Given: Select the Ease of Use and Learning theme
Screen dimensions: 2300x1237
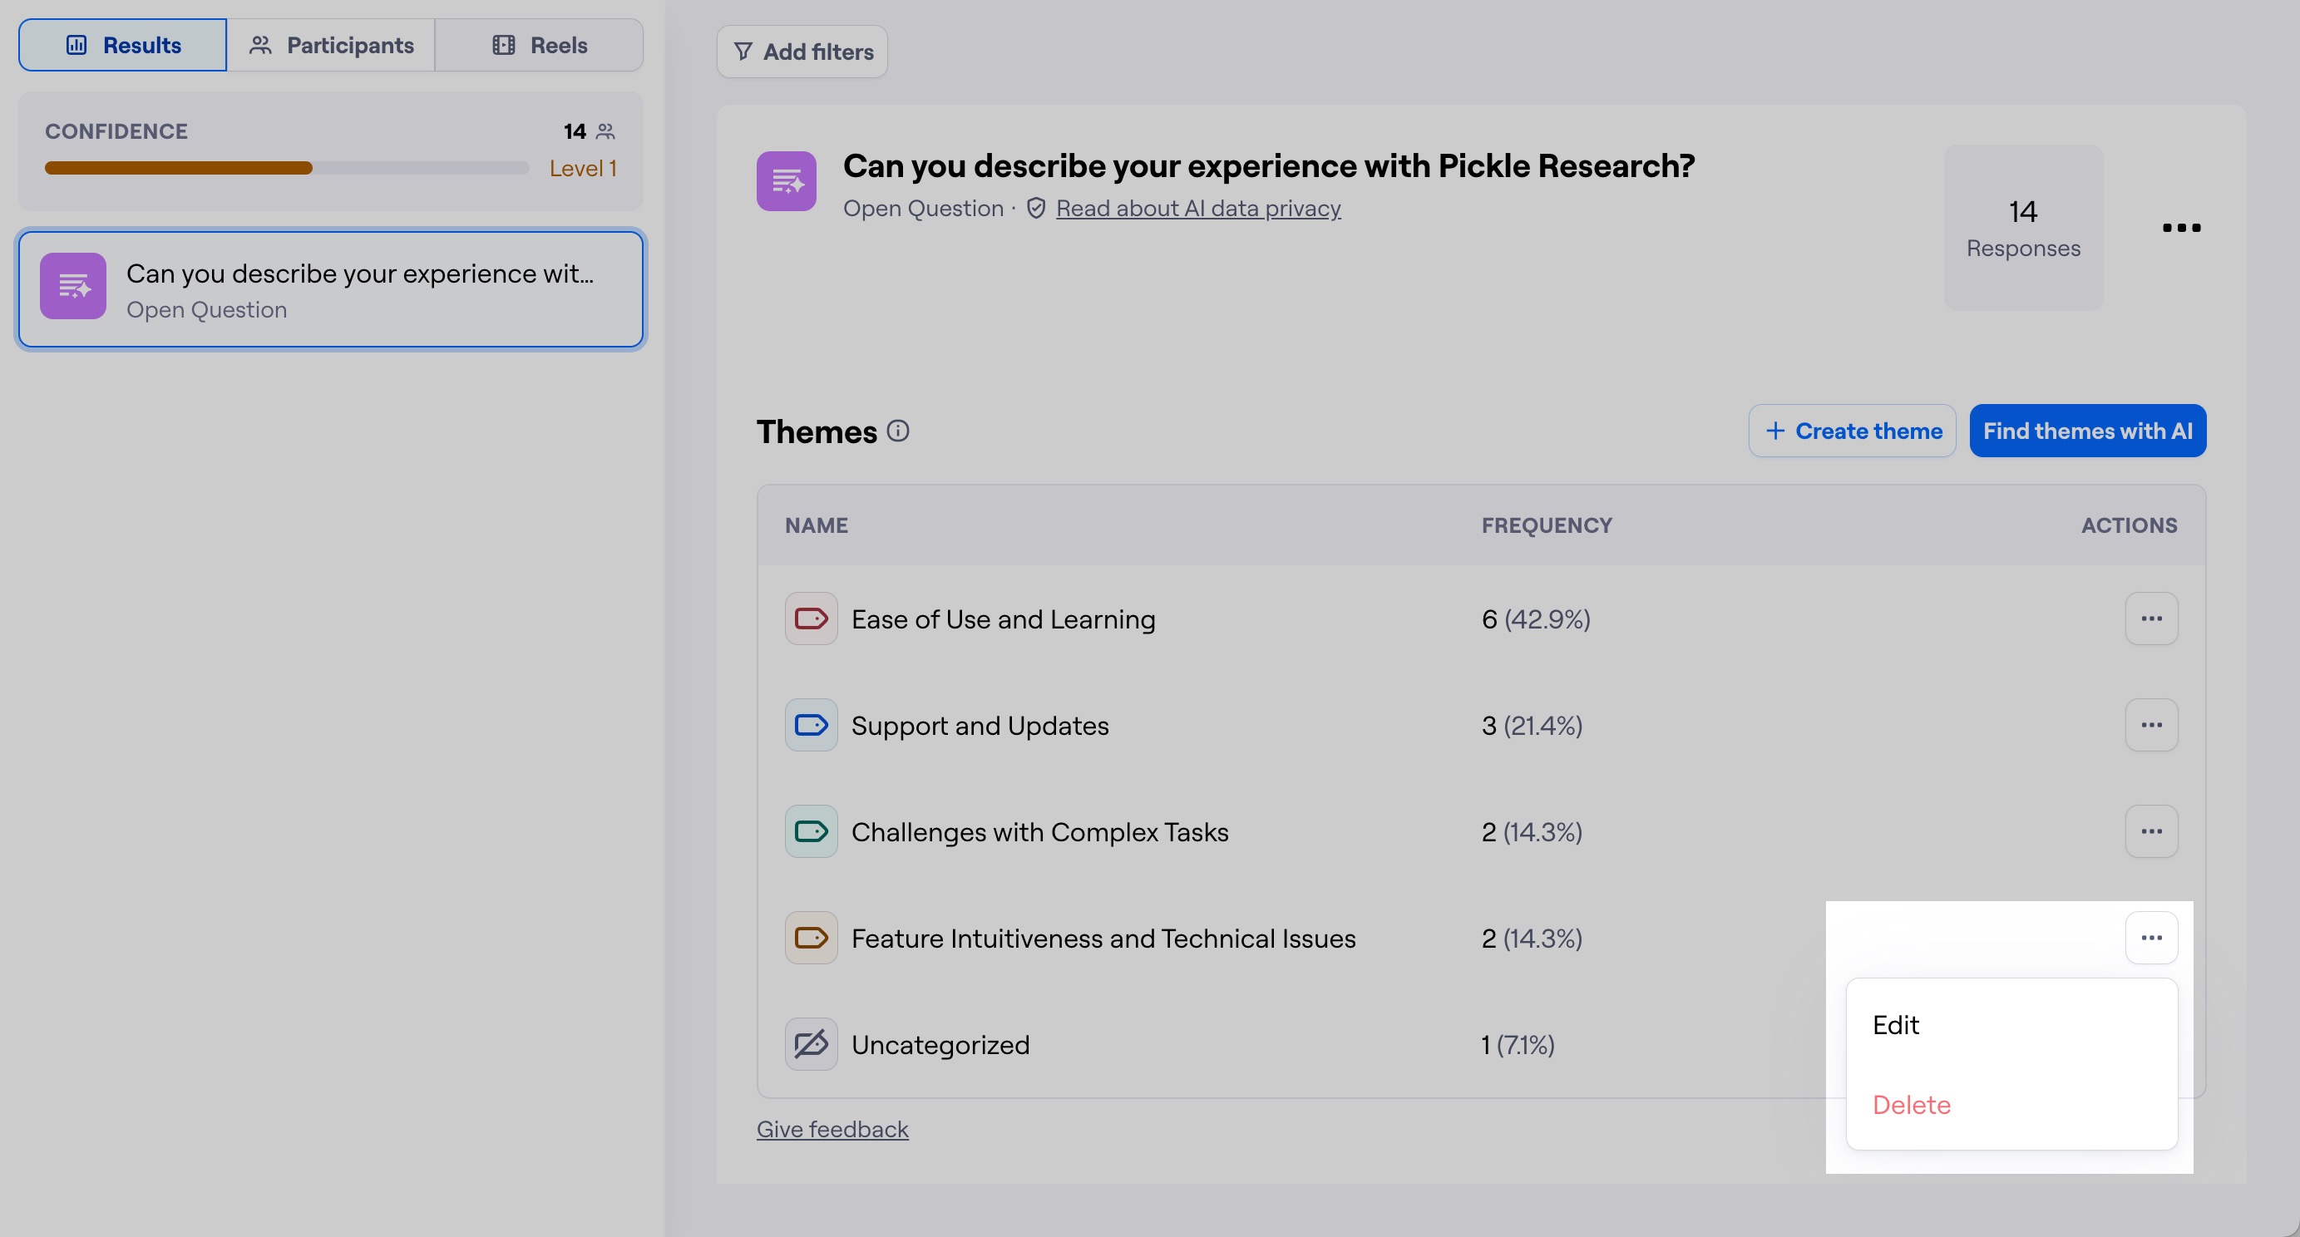Looking at the screenshot, I should tap(1004, 619).
